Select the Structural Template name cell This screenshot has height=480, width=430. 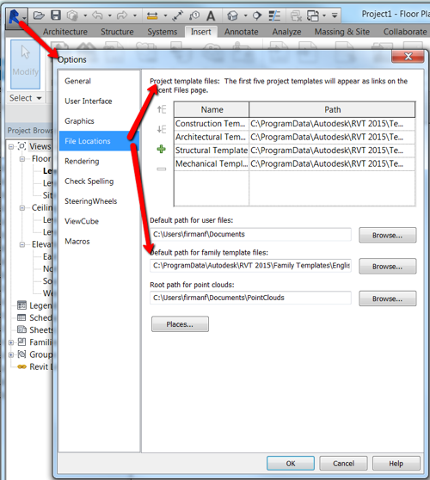tap(212, 151)
